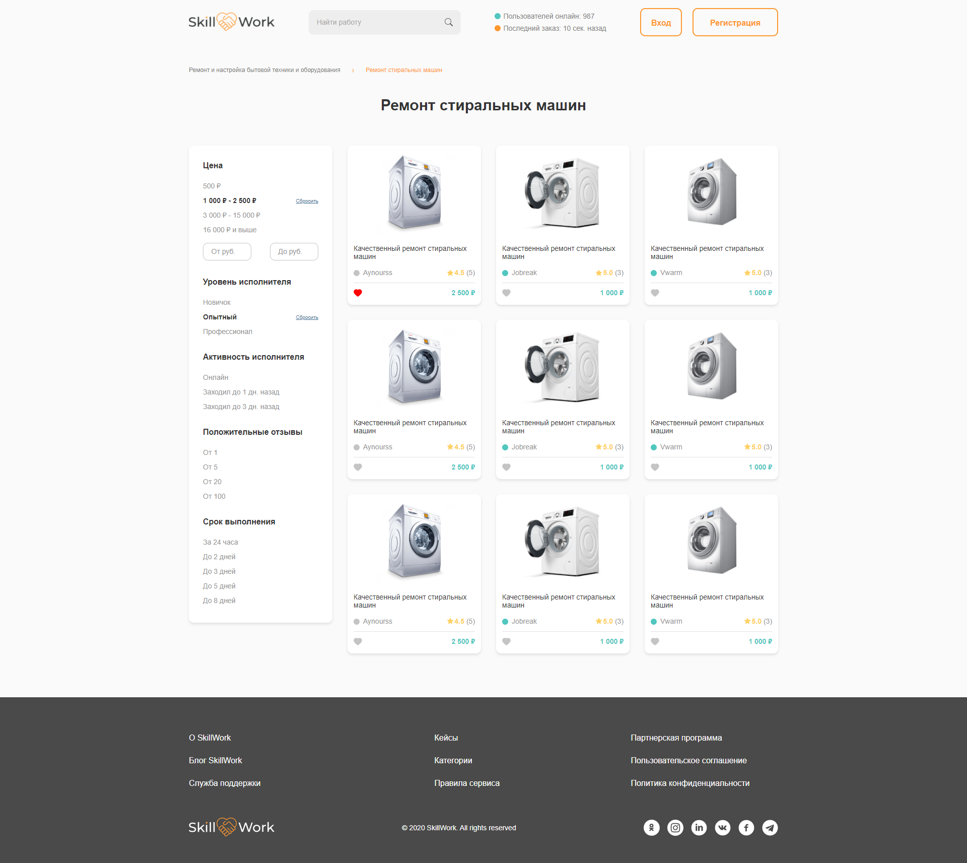The image size is (967, 863).
Task: Click the От руб. price input field
Action: pos(227,251)
